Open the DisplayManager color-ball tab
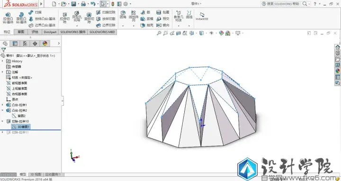This screenshot has width=341, height=181. coord(45,43)
